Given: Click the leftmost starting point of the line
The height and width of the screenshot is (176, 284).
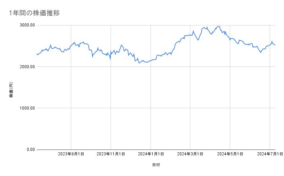Looking at the screenshot, I should pos(37,54).
